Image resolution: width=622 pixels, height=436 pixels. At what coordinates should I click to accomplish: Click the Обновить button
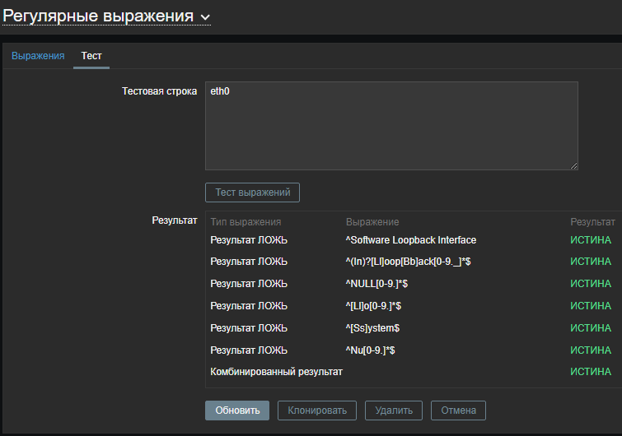point(236,410)
